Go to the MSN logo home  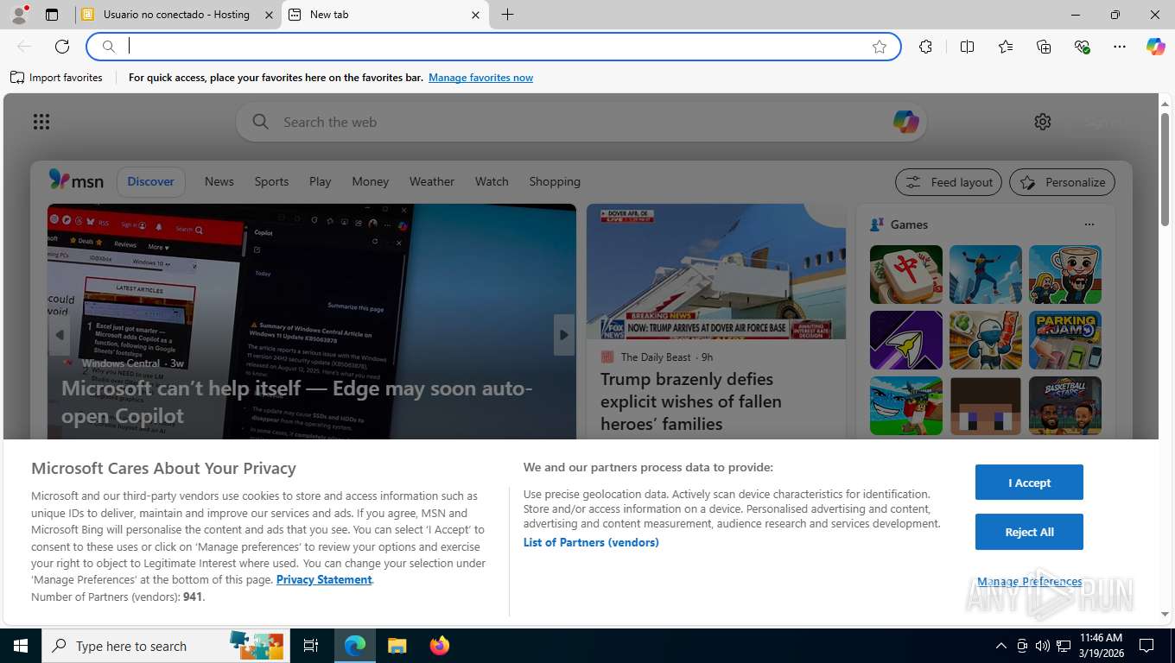coord(76,180)
